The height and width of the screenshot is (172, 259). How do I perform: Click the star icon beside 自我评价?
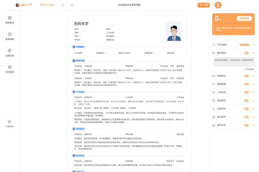[x=214, y=109]
